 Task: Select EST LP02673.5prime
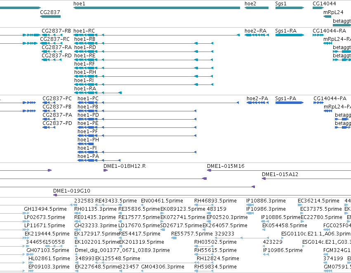click(45, 217)
